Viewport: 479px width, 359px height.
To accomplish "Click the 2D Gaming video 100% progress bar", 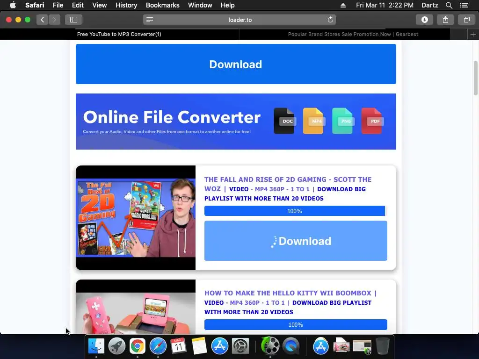I will [296, 211].
